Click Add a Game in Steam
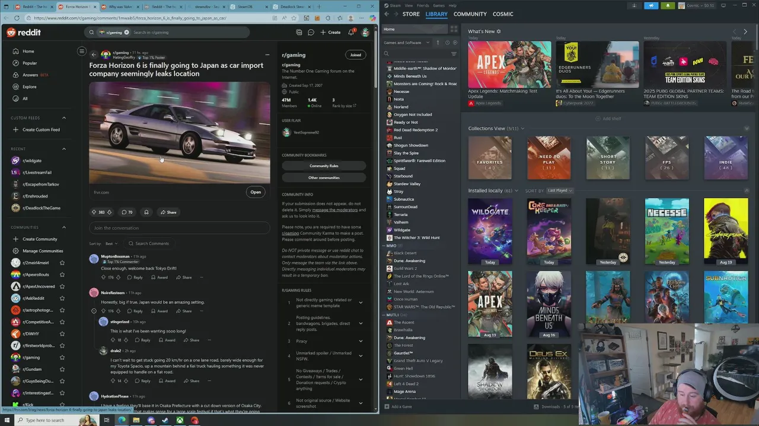 [x=398, y=406]
